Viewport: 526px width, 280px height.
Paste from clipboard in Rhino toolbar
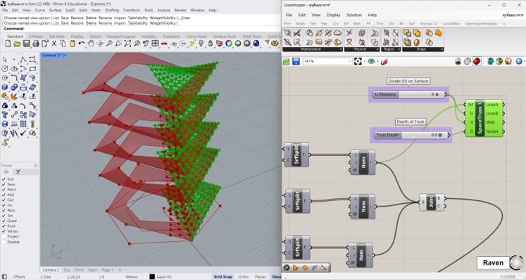coord(73,44)
